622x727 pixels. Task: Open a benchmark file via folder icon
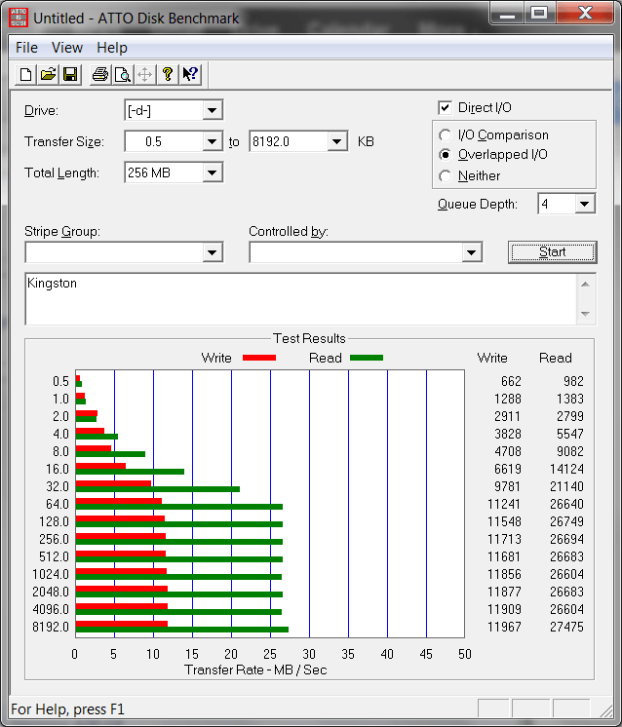pos(49,75)
